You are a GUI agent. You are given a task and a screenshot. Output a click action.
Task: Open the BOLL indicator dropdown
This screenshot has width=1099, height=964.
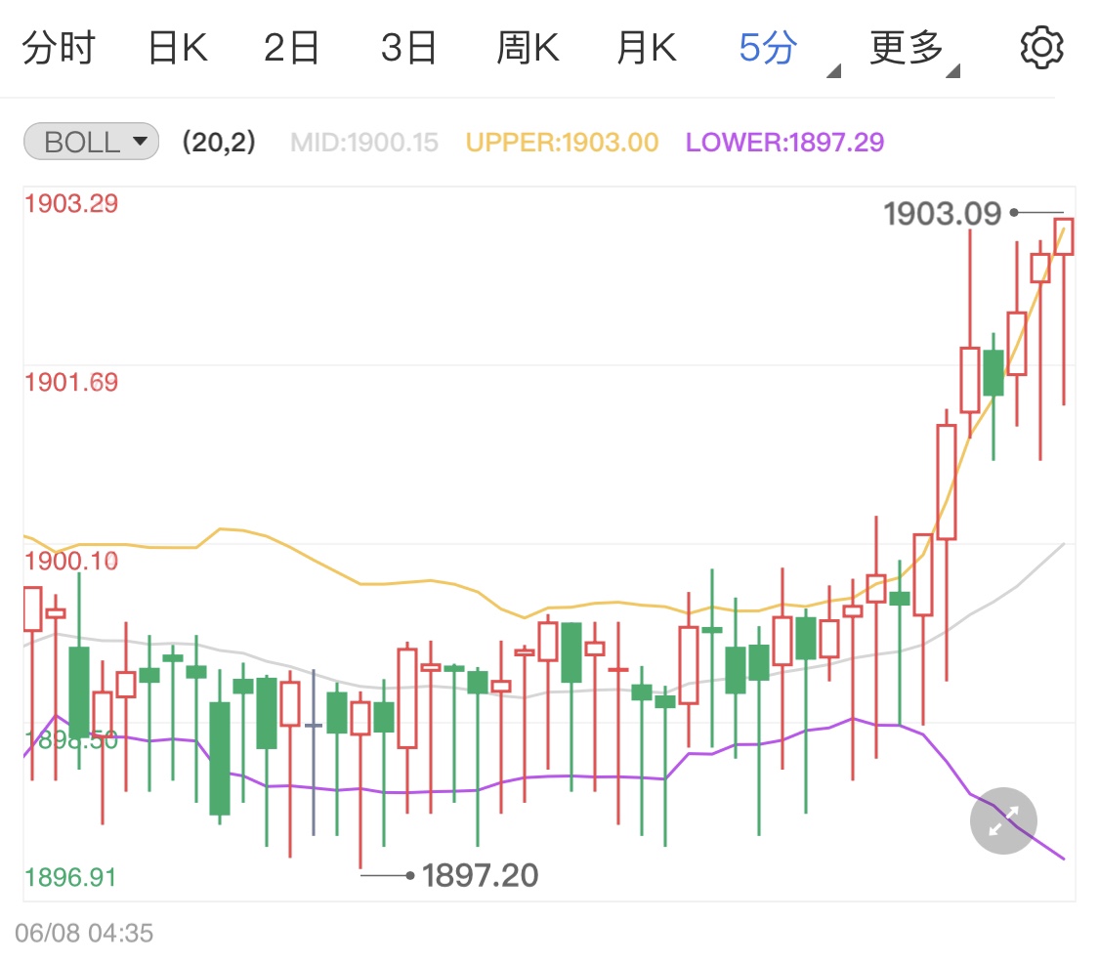coord(91,142)
